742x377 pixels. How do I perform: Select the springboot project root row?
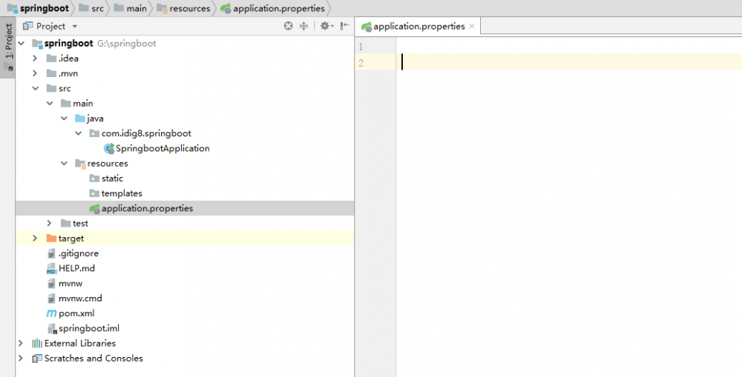click(x=185, y=44)
